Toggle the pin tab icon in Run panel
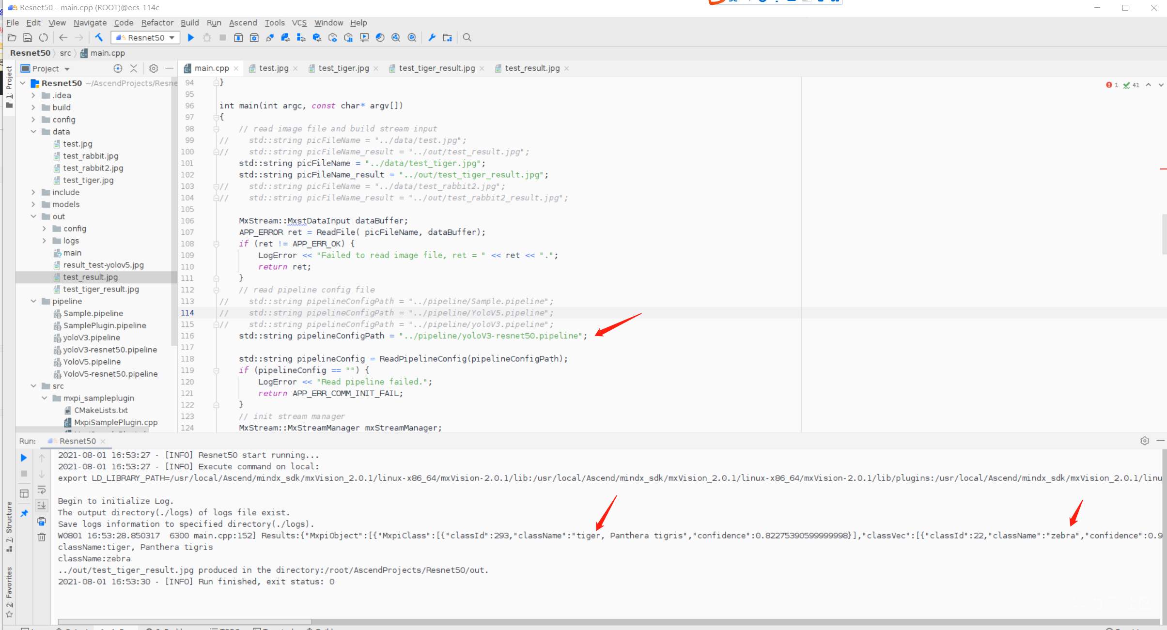Screen dimensions: 1167x630 click(x=24, y=513)
